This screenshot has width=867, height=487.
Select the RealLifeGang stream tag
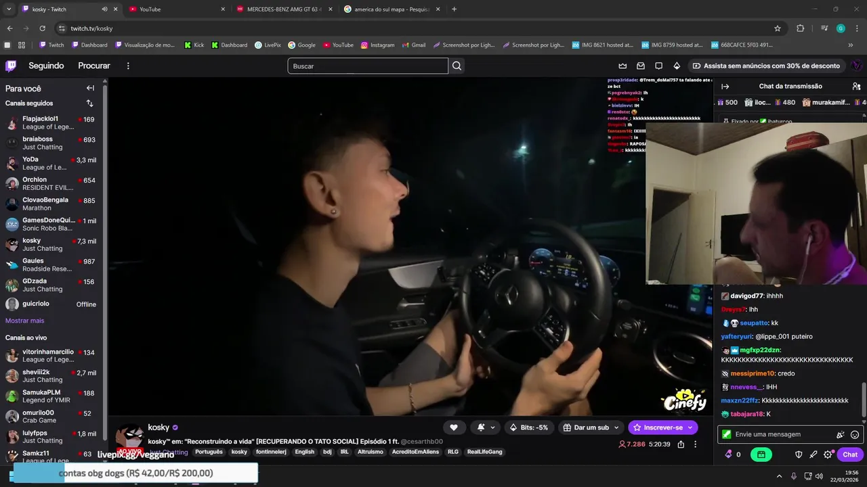pos(485,452)
